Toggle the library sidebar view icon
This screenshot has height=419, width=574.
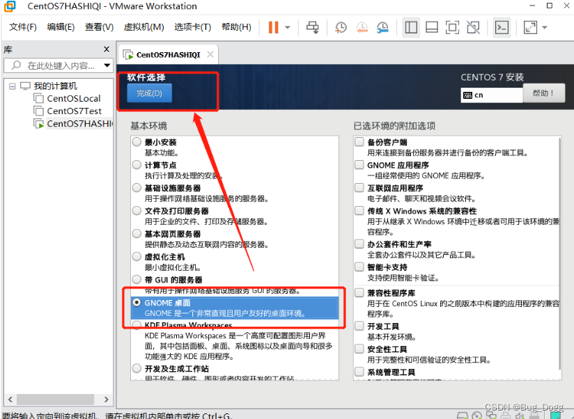pyautogui.click(x=411, y=27)
